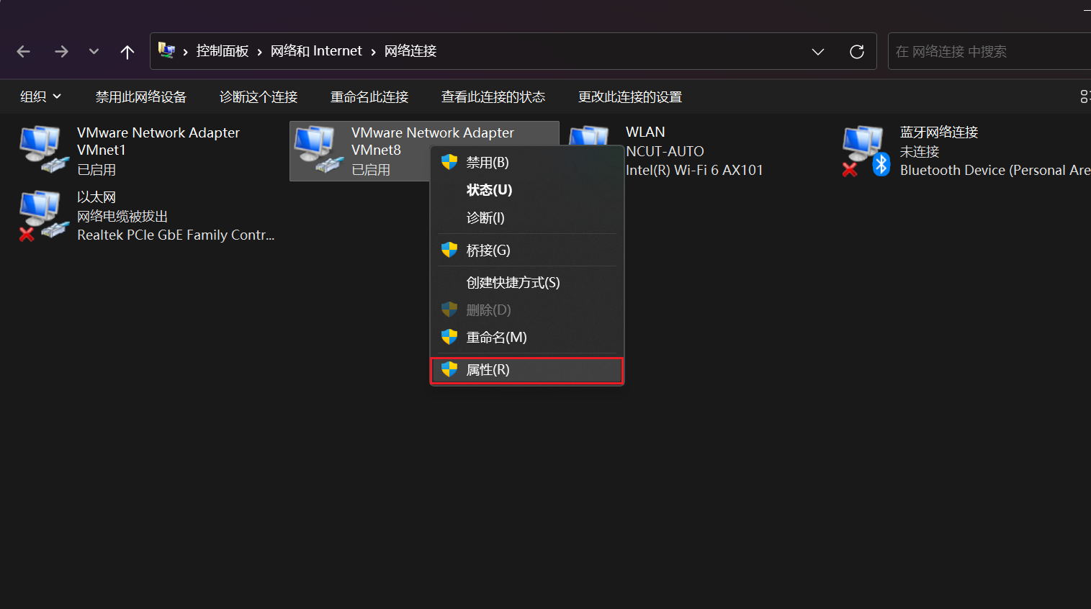Open recent locations chevron next to forward arrow
This screenshot has width=1091, height=609.
[x=94, y=51]
